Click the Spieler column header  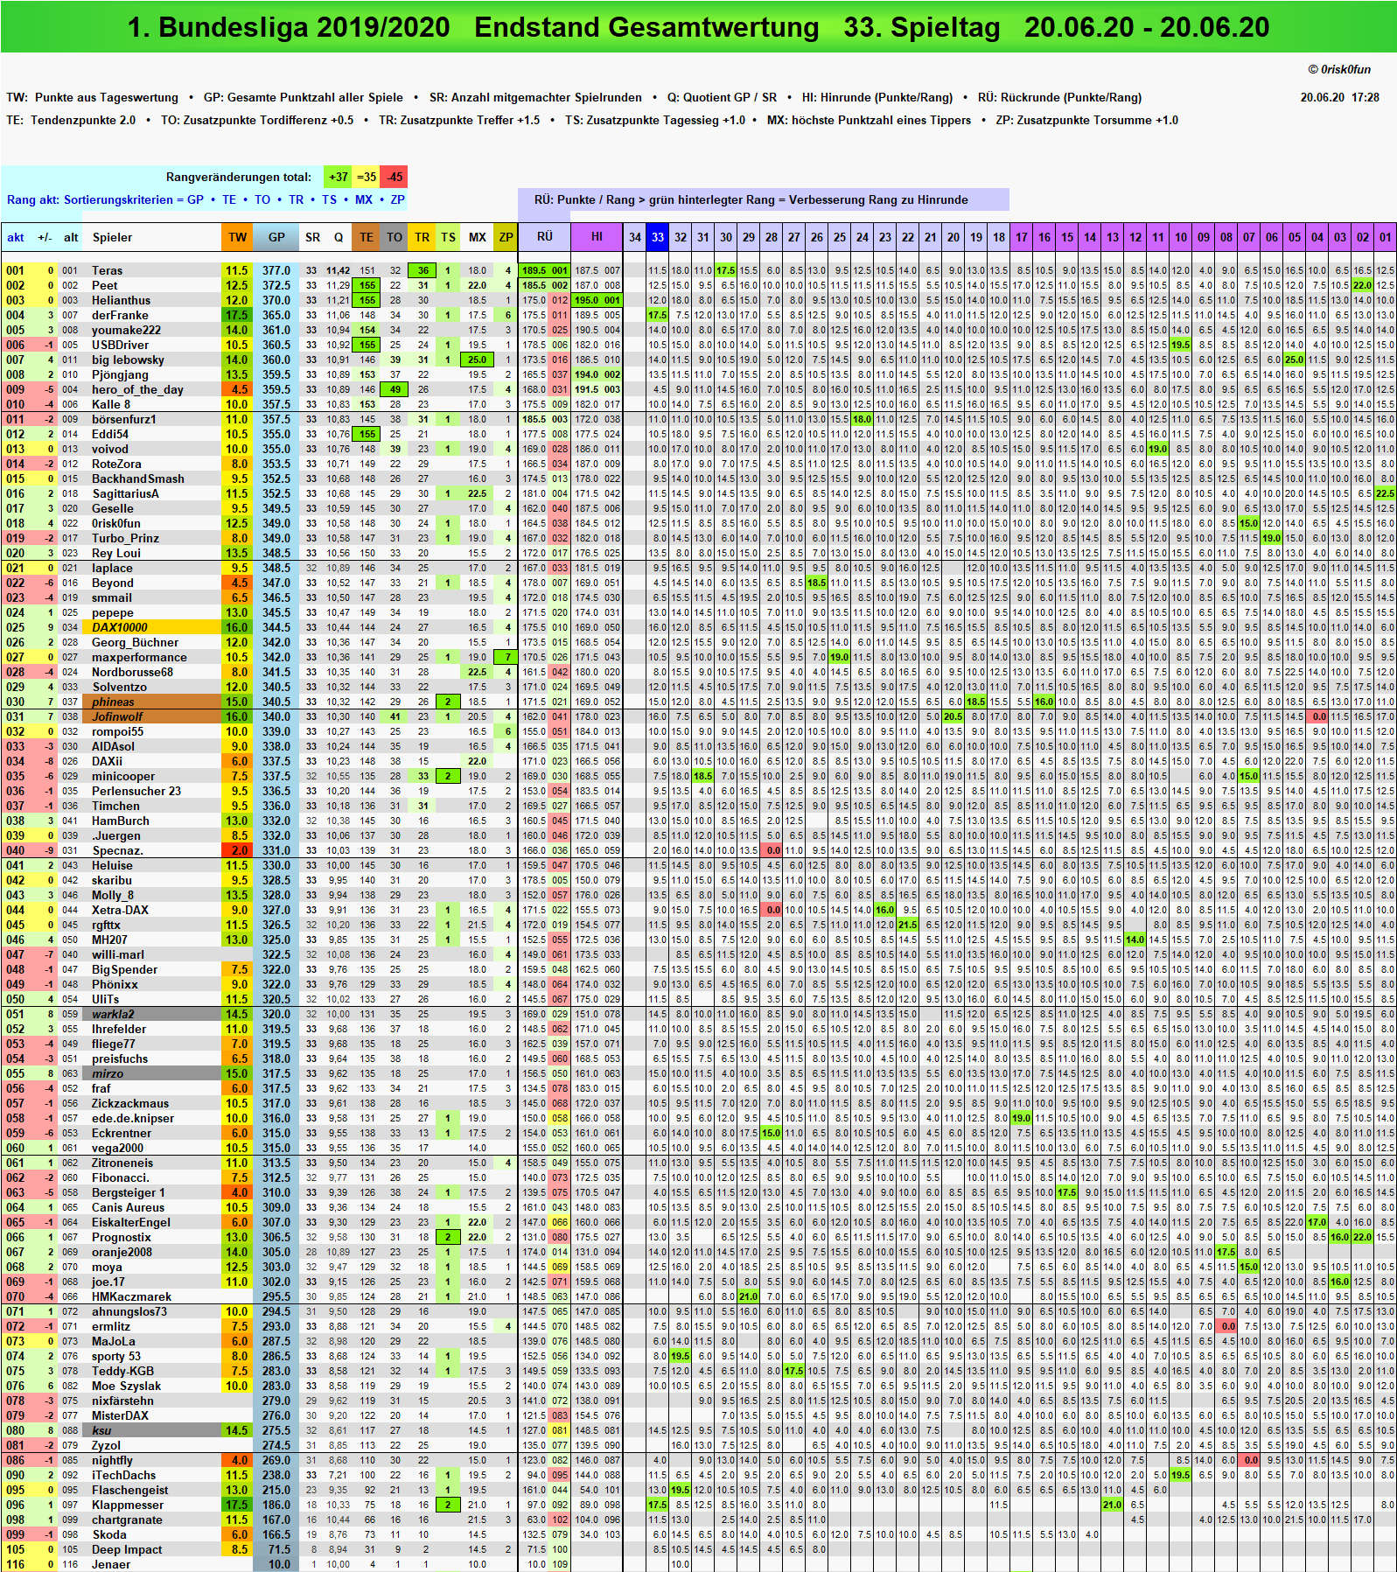(112, 237)
